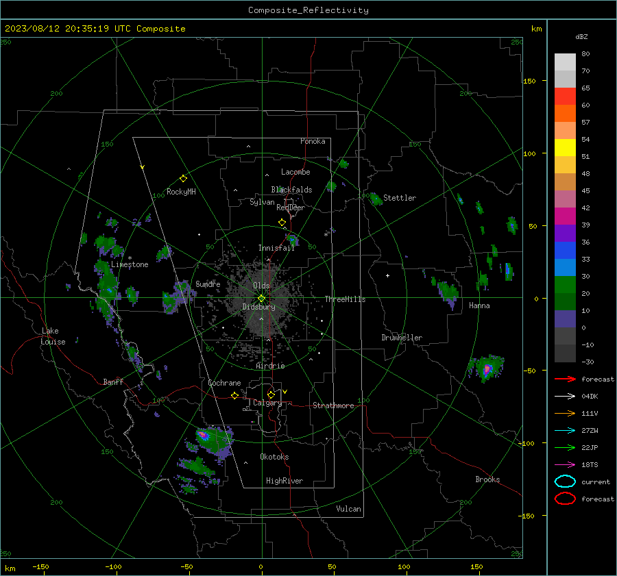
Task: Click the dBZ legend heading
Action: [x=581, y=36]
